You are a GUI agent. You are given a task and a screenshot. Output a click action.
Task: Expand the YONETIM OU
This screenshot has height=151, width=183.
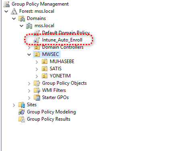37,76
